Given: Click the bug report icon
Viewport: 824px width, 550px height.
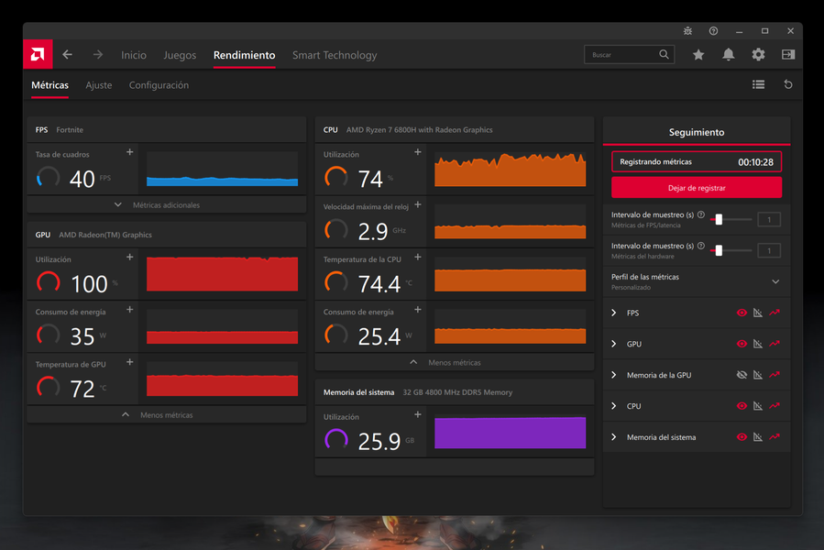Looking at the screenshot, I should click(x=687, y=31).
